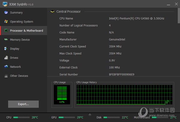The image size is (180, 122).
Task: Click the GenuineIntel value
Action: click(x=117, y=39)
